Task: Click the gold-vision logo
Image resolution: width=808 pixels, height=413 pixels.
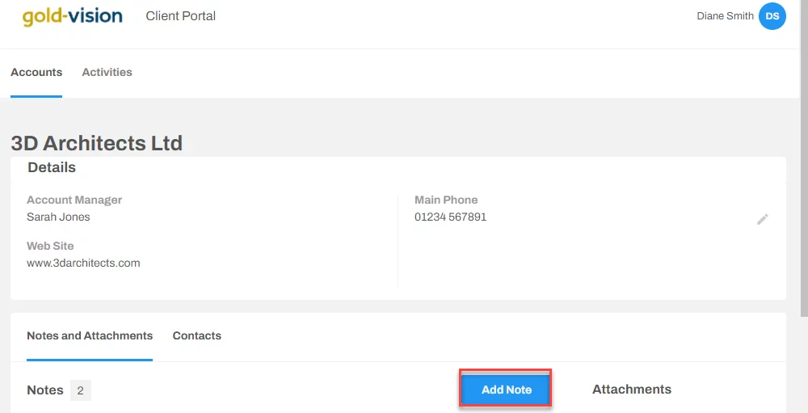Action: pos(72,16)
